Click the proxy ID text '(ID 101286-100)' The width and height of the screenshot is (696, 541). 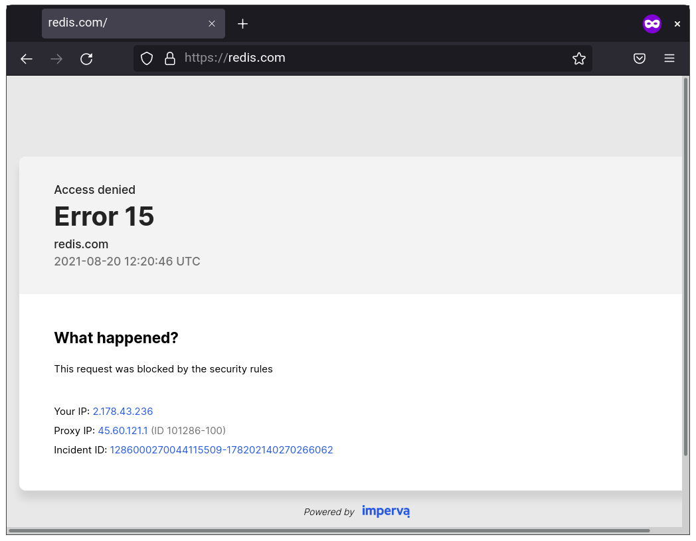click(188, 431)
